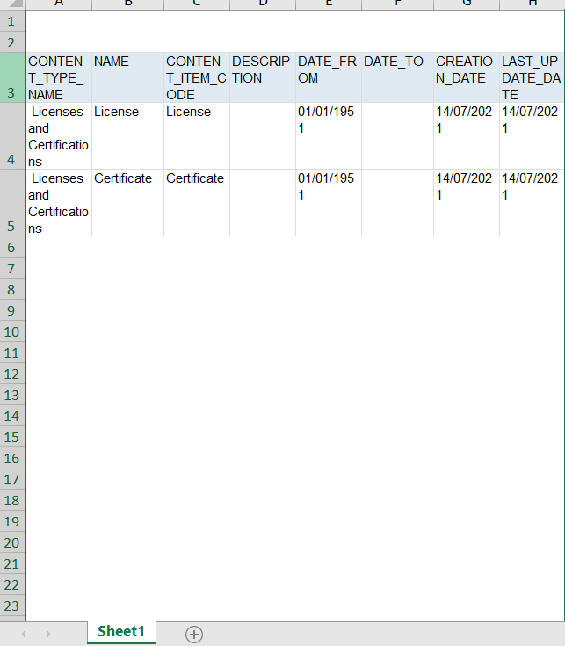The width and height of the screenshot is (565, 646).
Task: Select row 1 header
Action: pos(12,21)
